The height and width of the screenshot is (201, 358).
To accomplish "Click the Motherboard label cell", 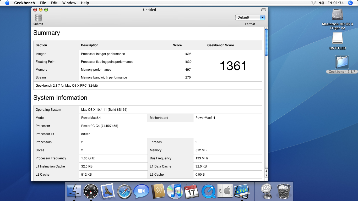I will [170, 118].
